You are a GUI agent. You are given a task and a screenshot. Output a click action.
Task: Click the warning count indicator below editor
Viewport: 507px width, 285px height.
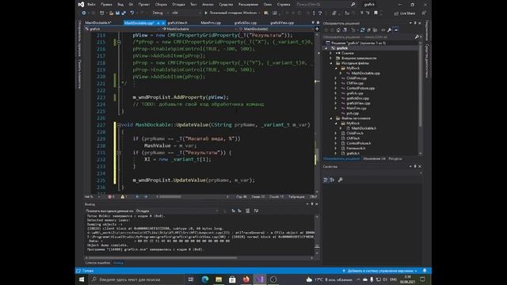[124, 197]
